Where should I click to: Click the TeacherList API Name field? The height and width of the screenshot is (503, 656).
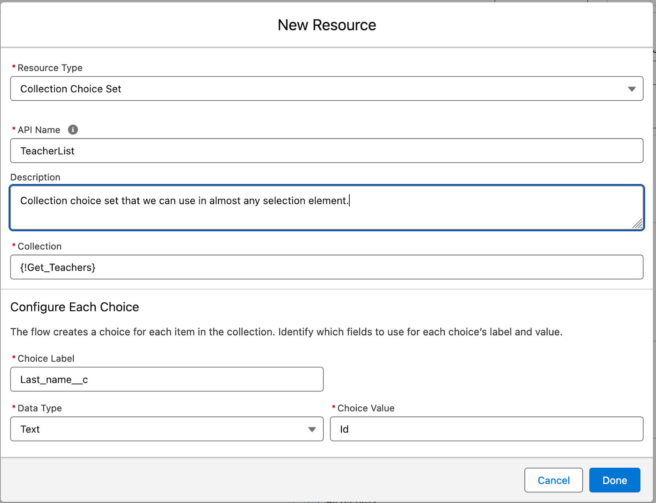(326, 151)
